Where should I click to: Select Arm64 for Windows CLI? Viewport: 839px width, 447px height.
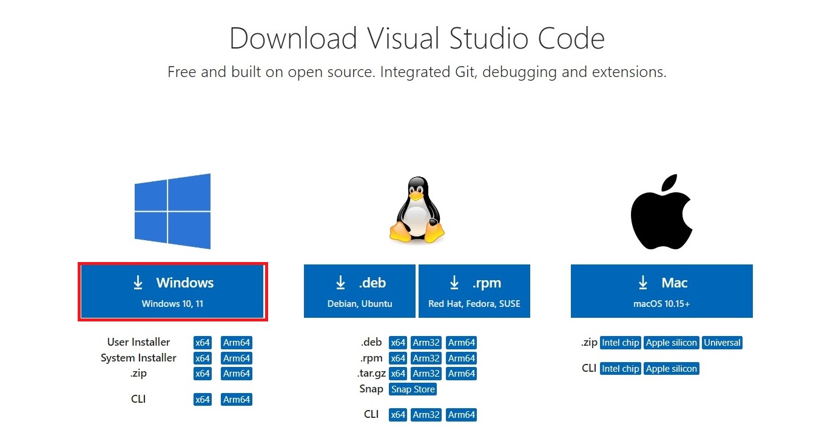click(237, 400)
